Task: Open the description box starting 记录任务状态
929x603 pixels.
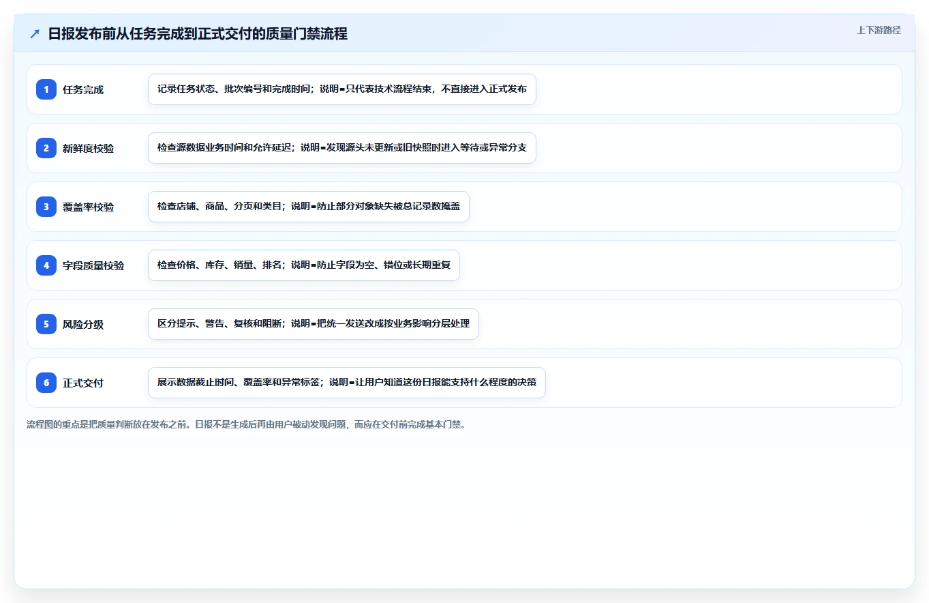Action: point(342,89)
